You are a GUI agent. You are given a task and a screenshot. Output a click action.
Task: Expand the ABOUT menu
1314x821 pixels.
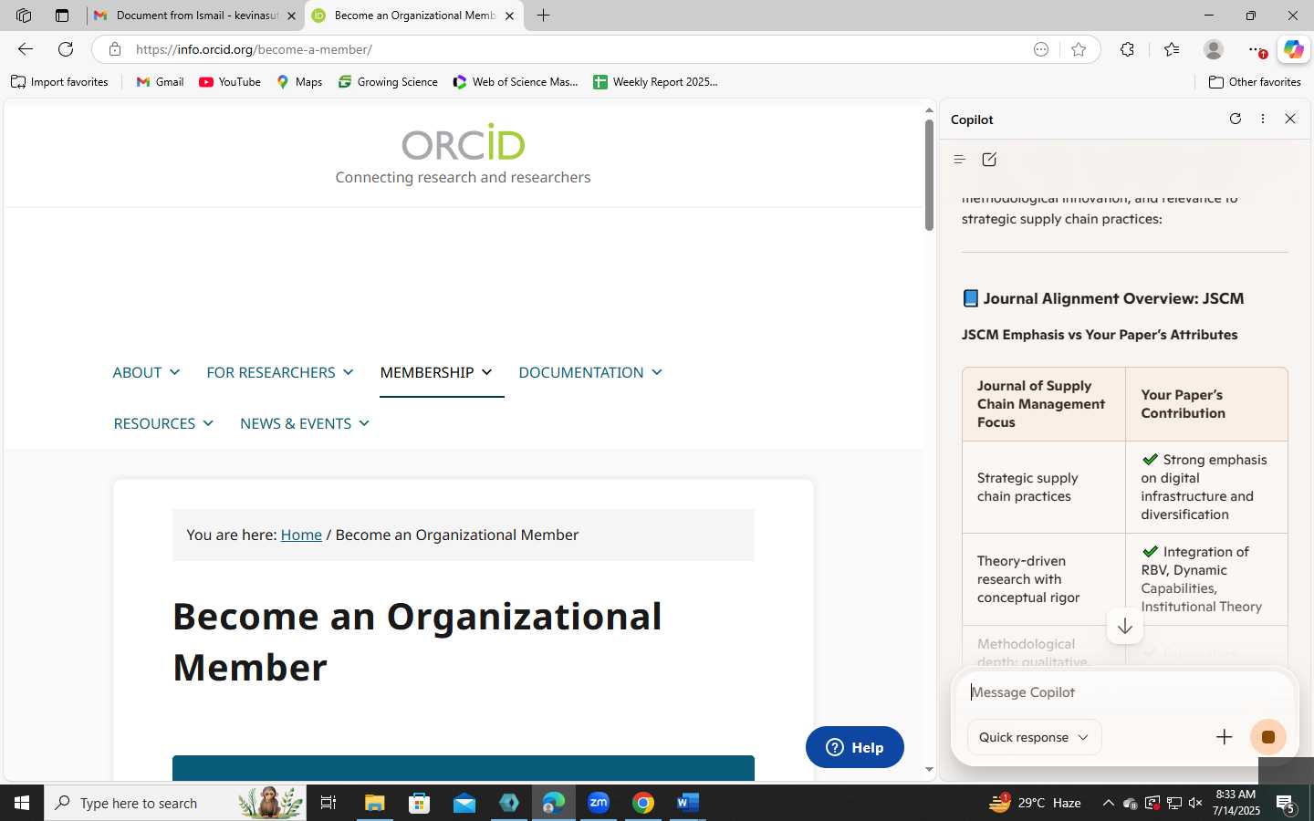click(146, 372)
